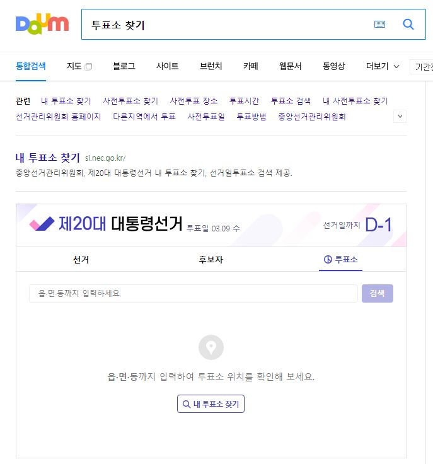Open the 블로그 tab
433x464 pixels.
[124, 66]
